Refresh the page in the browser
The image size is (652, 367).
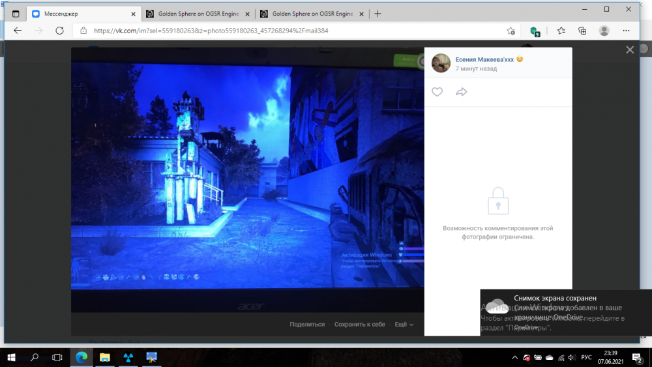[59, 31]
